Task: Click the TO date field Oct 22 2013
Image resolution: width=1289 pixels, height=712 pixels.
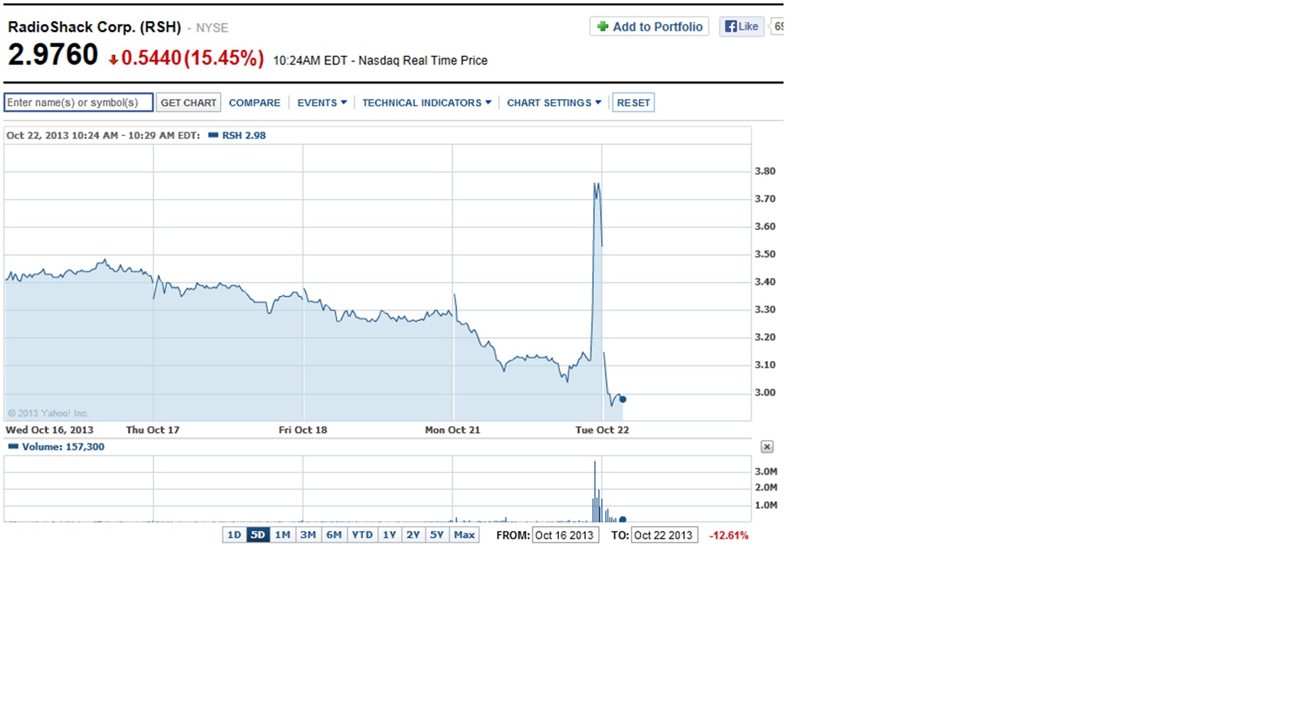Action: (x=664, y=535)
